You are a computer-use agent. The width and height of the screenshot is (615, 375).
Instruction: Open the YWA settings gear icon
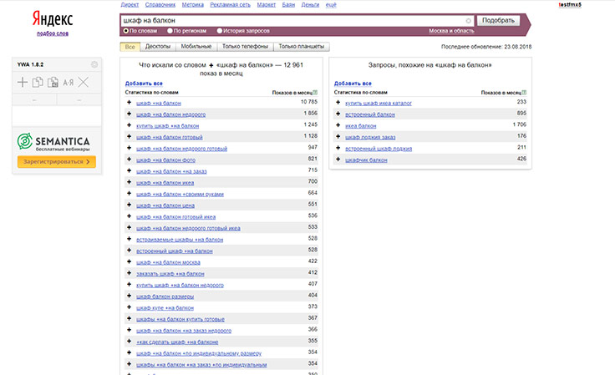point(94,64)
